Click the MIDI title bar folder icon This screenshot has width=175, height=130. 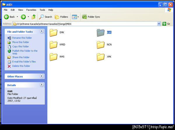(x=4, y=4)
